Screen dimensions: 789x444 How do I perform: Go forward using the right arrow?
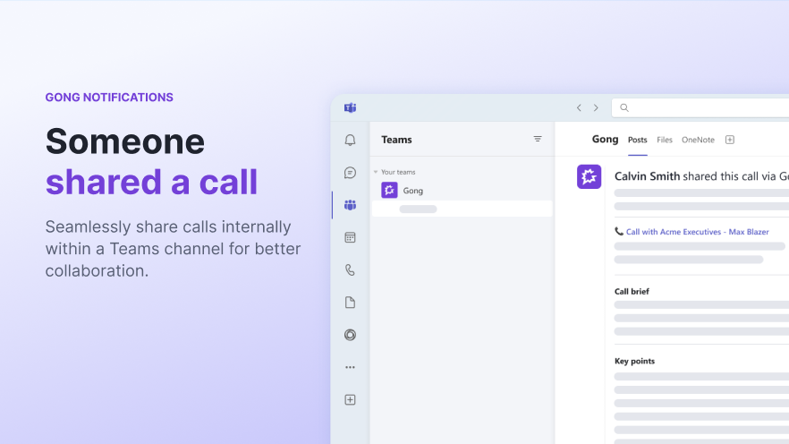tap(596, 107)
